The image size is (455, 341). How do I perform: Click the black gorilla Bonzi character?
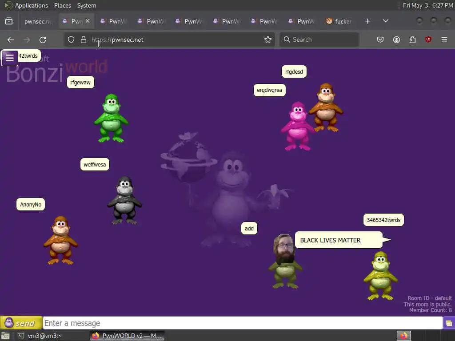[124, 200]
